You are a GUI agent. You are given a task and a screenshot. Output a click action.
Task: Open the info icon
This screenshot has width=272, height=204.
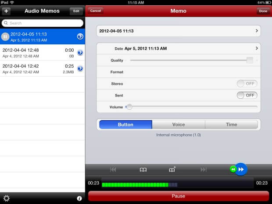tap(79, 198)
